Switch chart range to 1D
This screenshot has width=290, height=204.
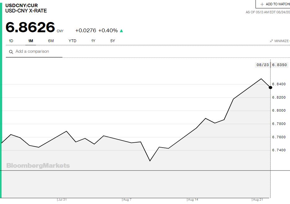pos(11,41)
